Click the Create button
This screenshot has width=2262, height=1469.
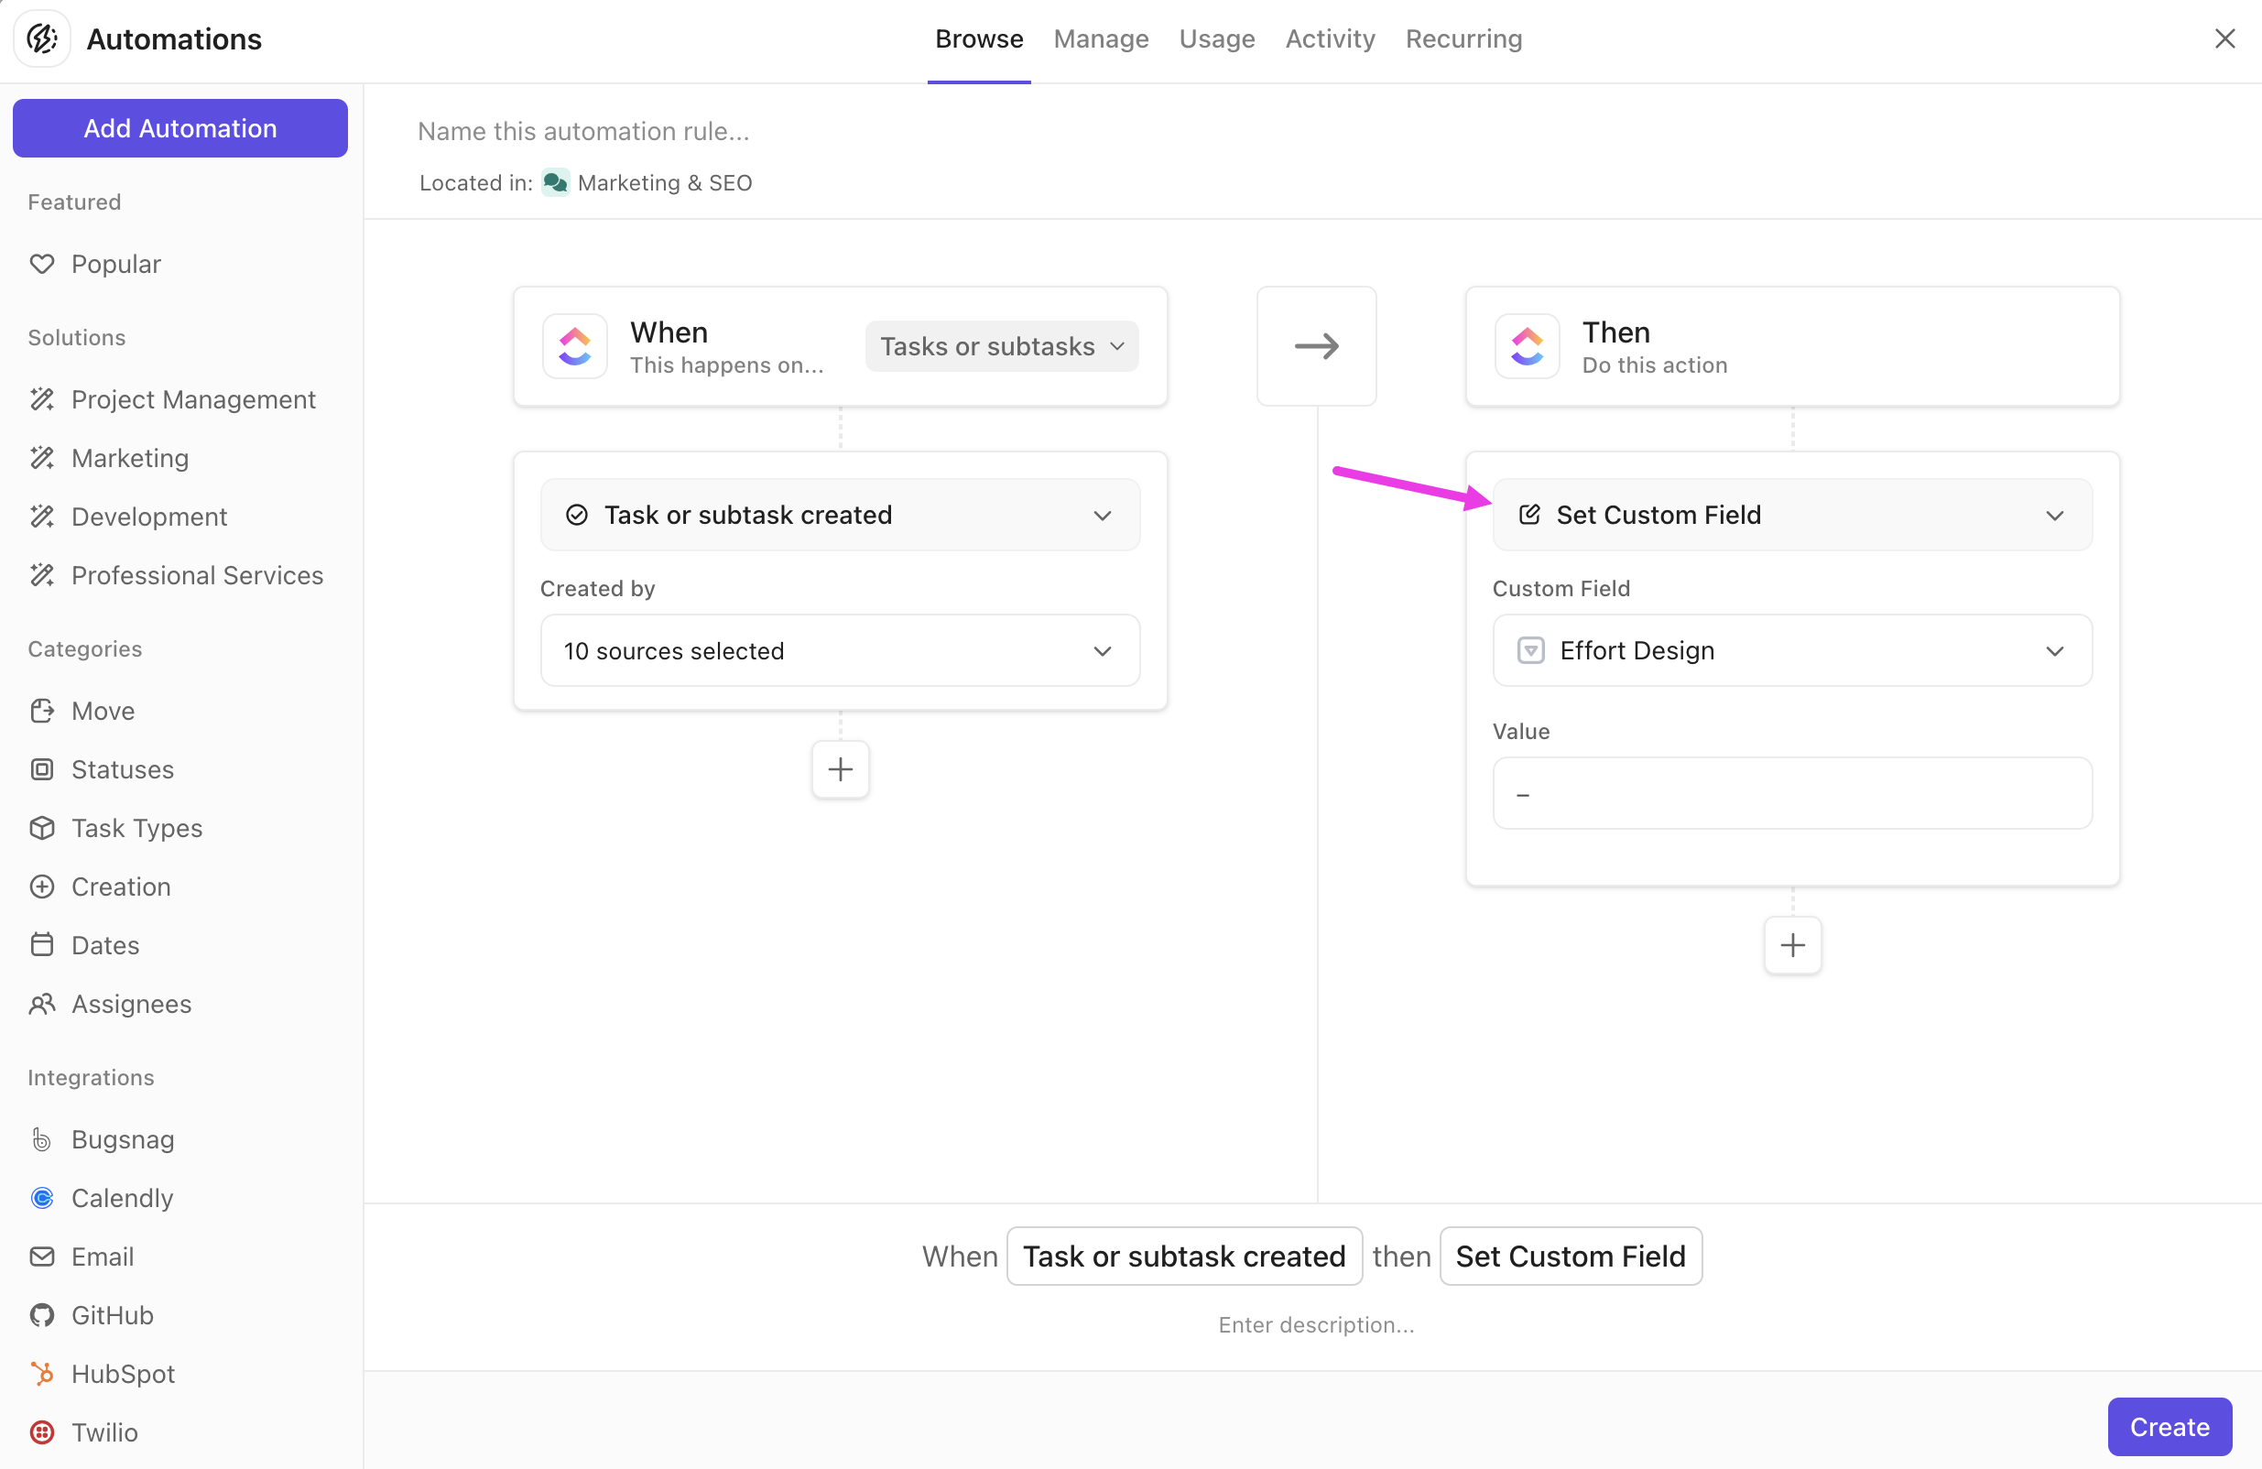tap(2168, 1426)
